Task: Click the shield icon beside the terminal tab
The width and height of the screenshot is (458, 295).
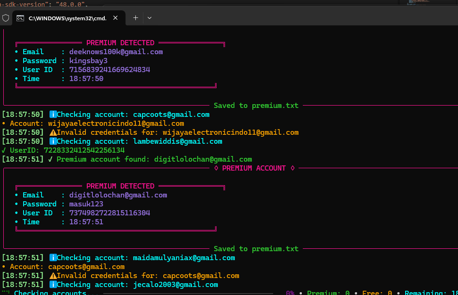Action: tap(6, 18)
